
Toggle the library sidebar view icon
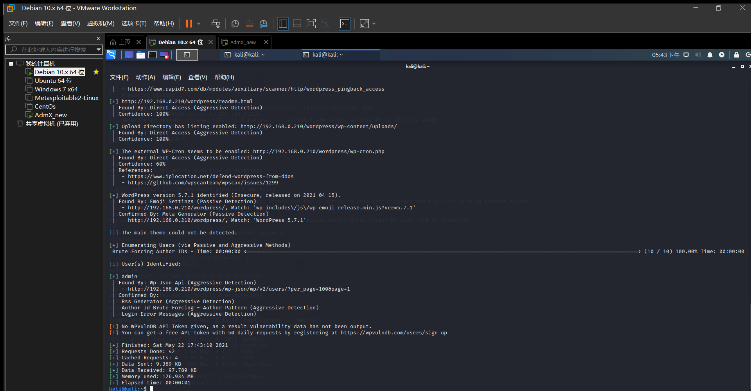coord(283,24)
